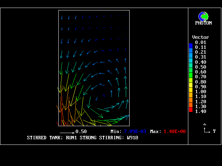Click the Y axis letter label
Image resolution: width=222 pixels, height=166 pixels.
[214, 131]
